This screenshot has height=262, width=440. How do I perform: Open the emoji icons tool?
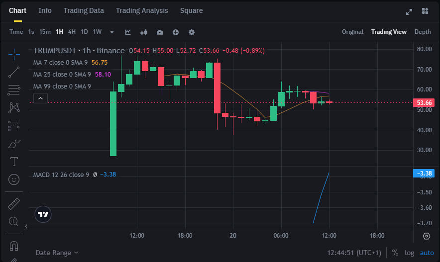(x=14, y=179)
